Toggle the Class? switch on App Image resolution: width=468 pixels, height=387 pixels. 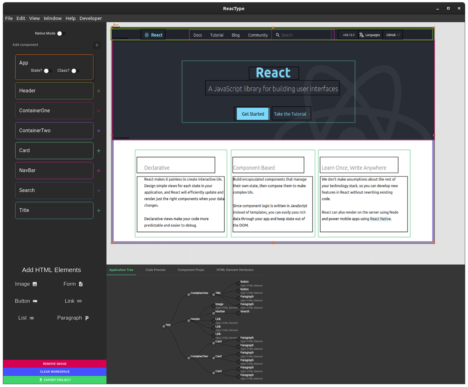[75, 71]
